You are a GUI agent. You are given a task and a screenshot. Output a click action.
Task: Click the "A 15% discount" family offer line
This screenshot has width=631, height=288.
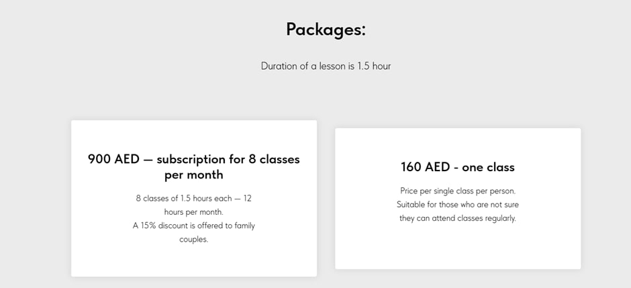click(194, 226)
